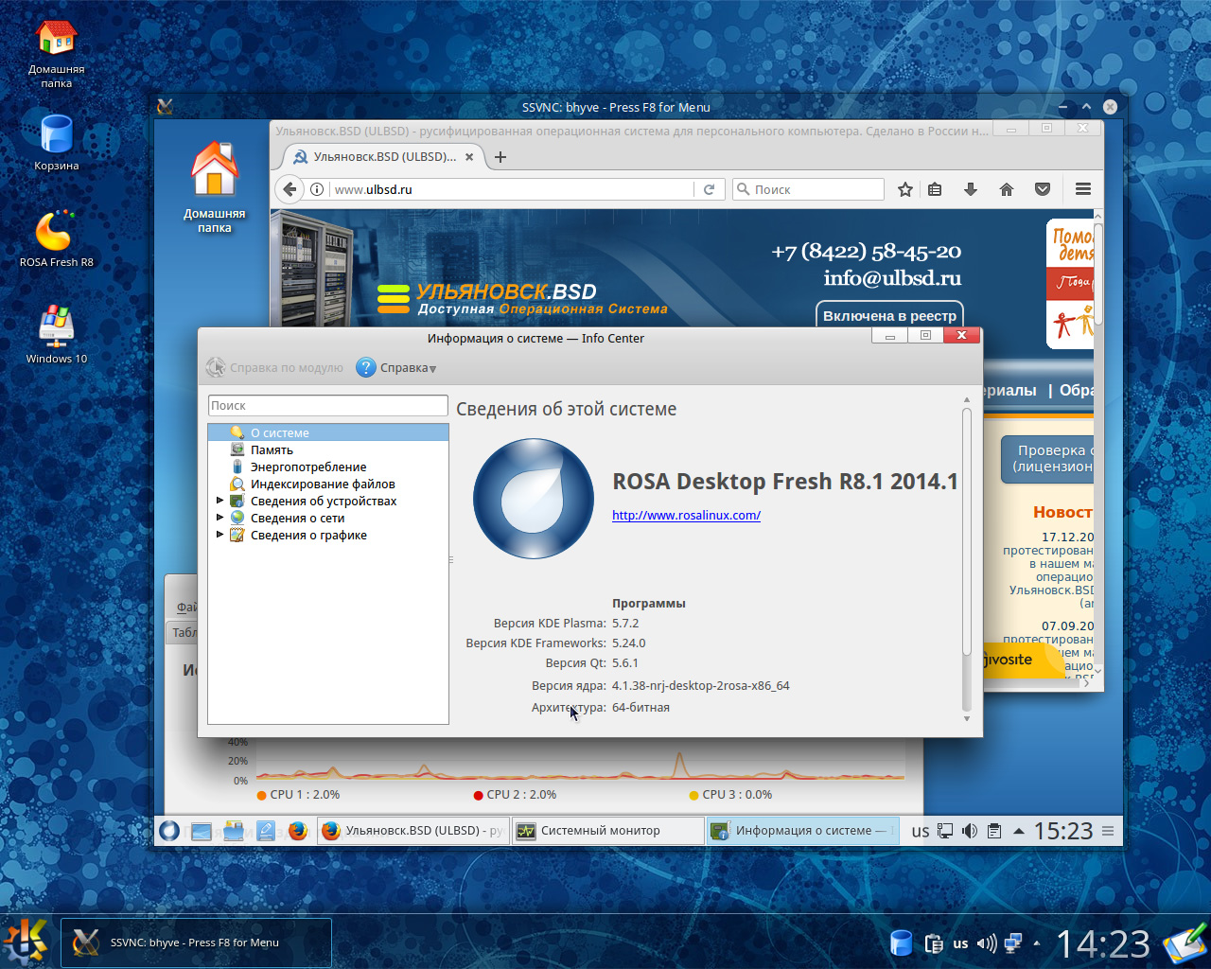Open the Firefox downloads panel

coord(971,189)
